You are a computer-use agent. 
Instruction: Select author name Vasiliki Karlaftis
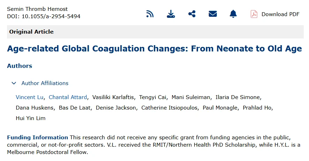[113, 97]
